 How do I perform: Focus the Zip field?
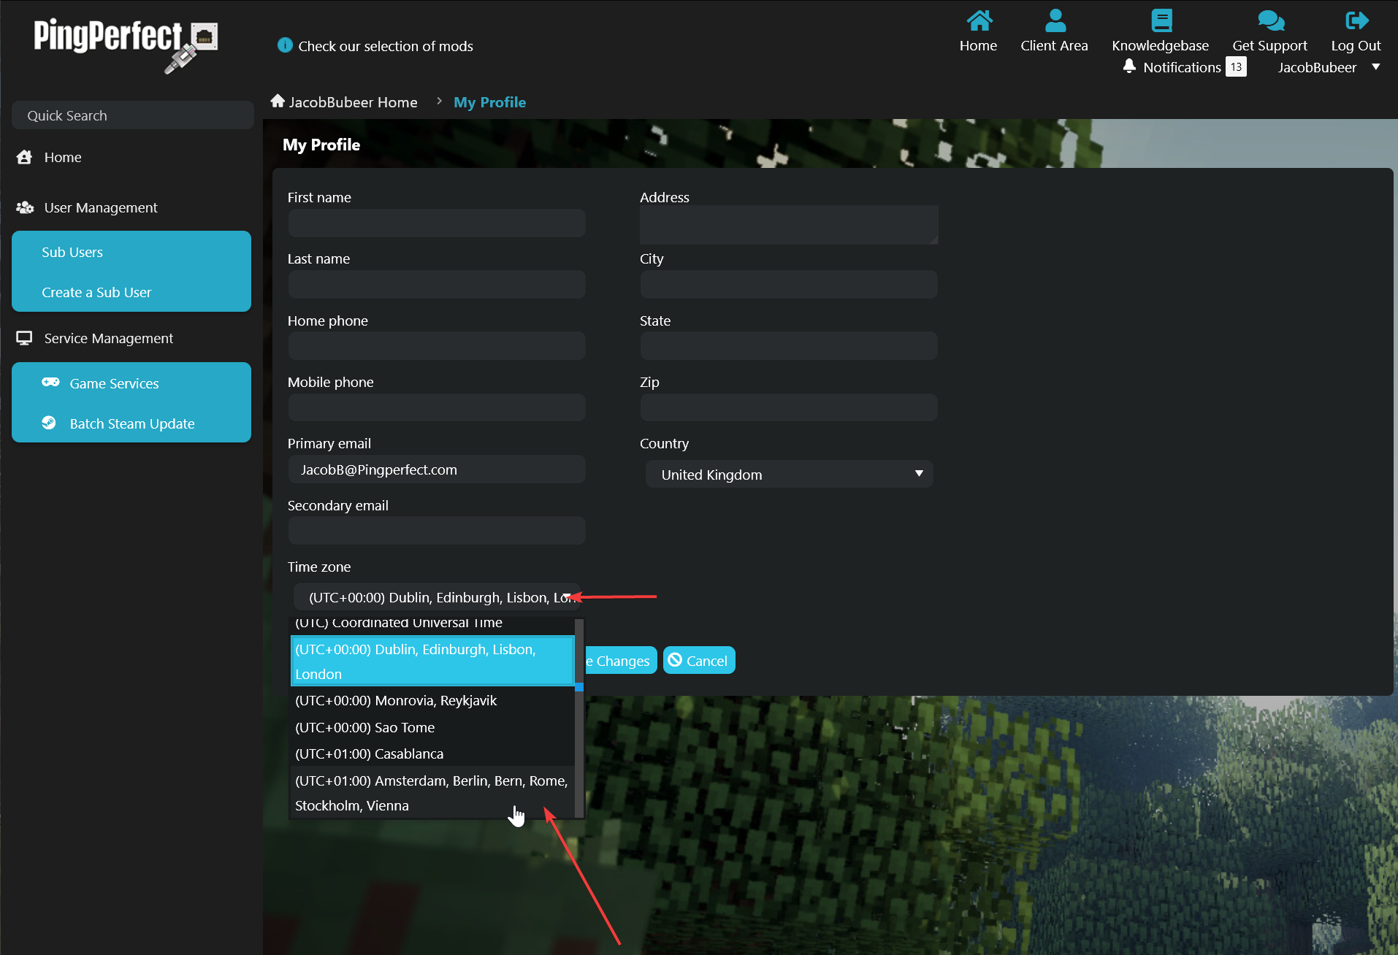point(789,407)
